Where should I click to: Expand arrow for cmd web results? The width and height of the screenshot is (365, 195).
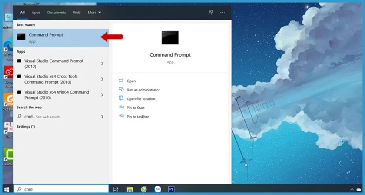102,117
